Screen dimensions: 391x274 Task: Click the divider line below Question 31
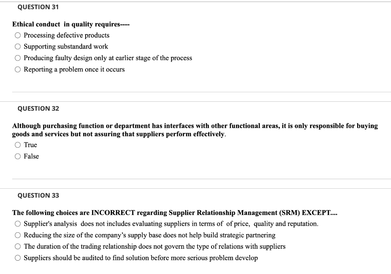202,91
